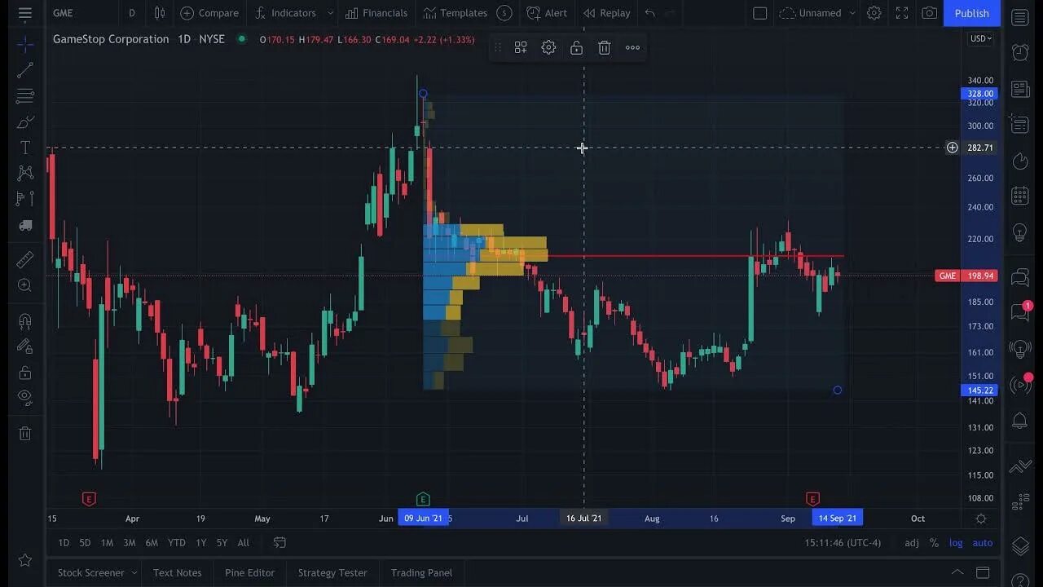This screenshot has height=587, width=1043.
Task: Select the ruler measure tool
Action: 24,259
